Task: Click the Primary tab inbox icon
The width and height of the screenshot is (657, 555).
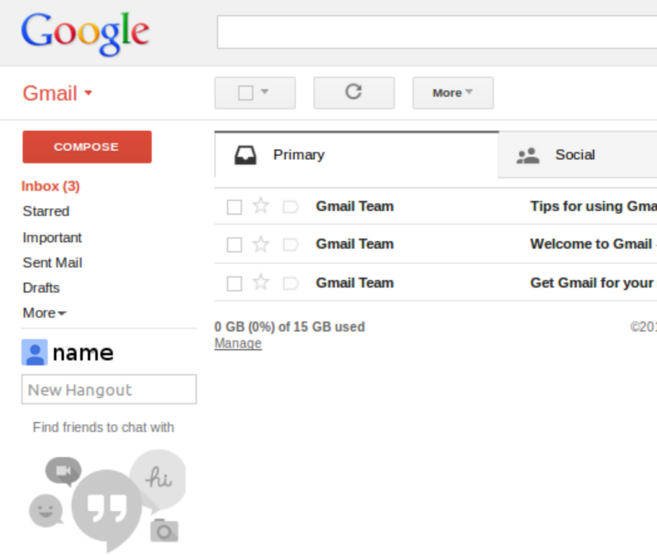Action: [245, 155]
